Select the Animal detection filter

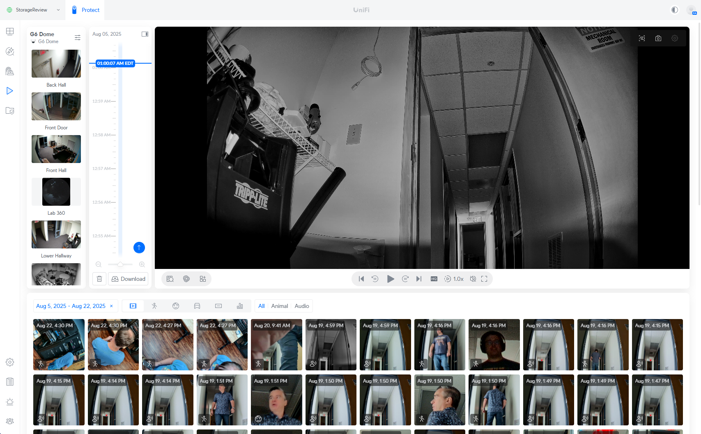280,306
